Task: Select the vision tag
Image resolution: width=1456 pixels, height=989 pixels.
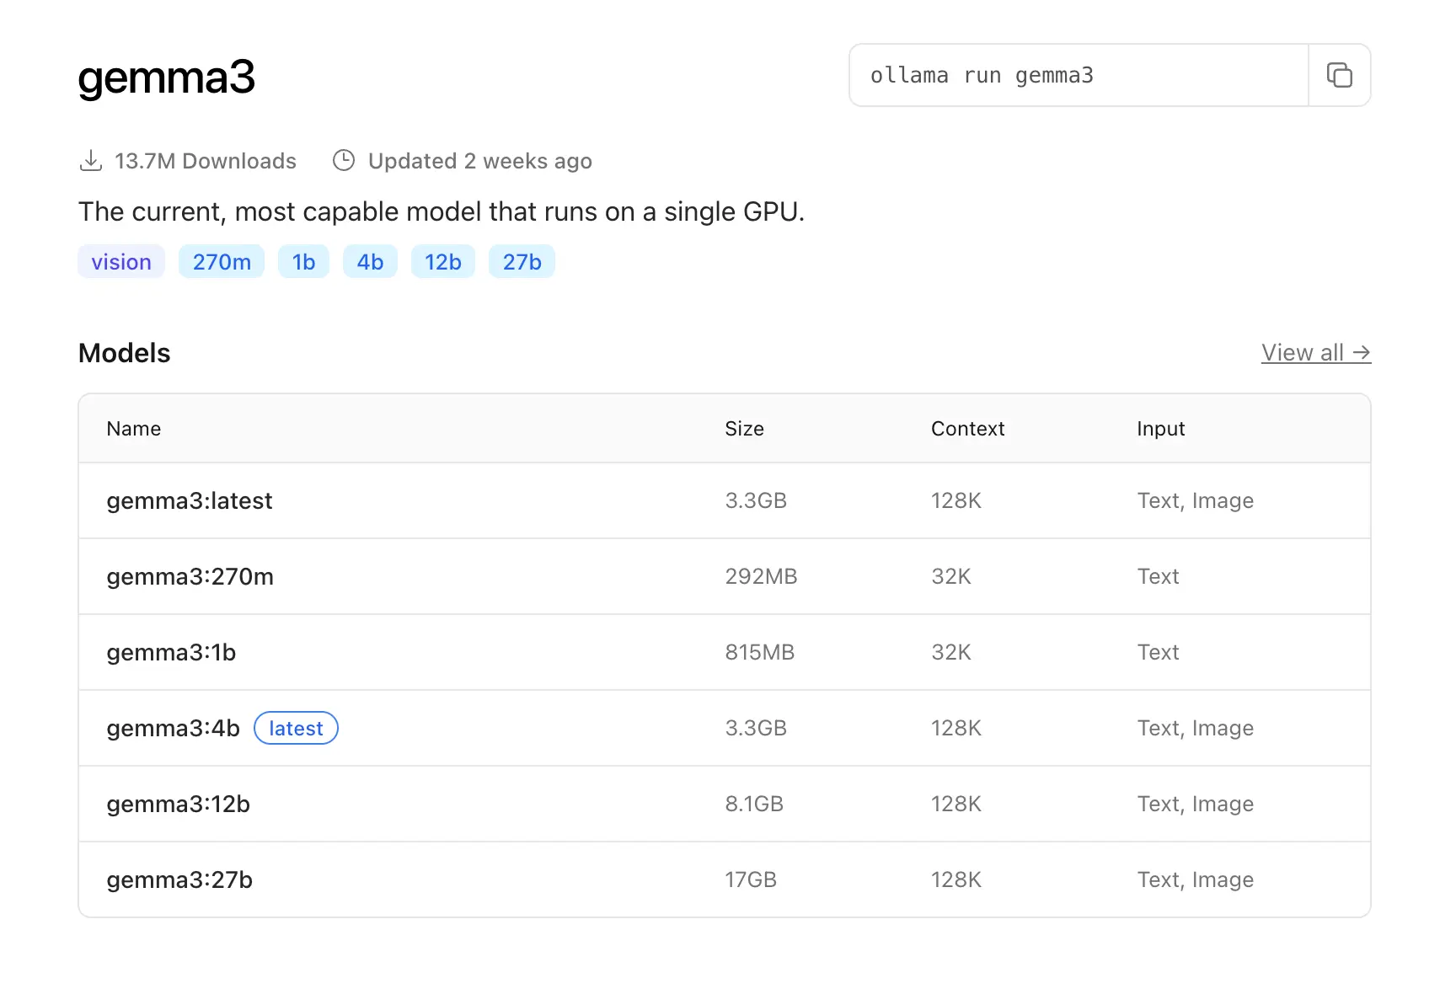Action: pyautogui.click(x=121, y=262)
